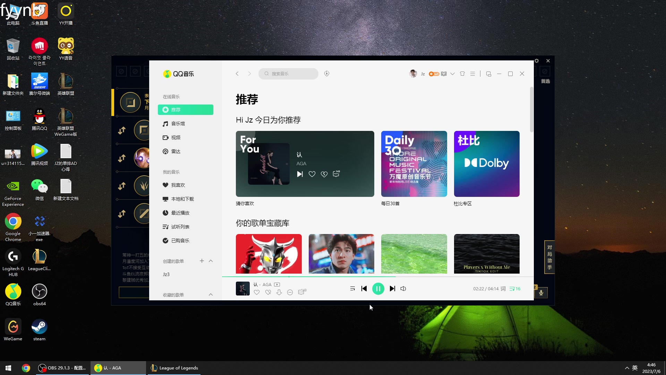This screenshot has width=666, height=375.
Task: Go back with the left arrow
Action: click(237, 74)
